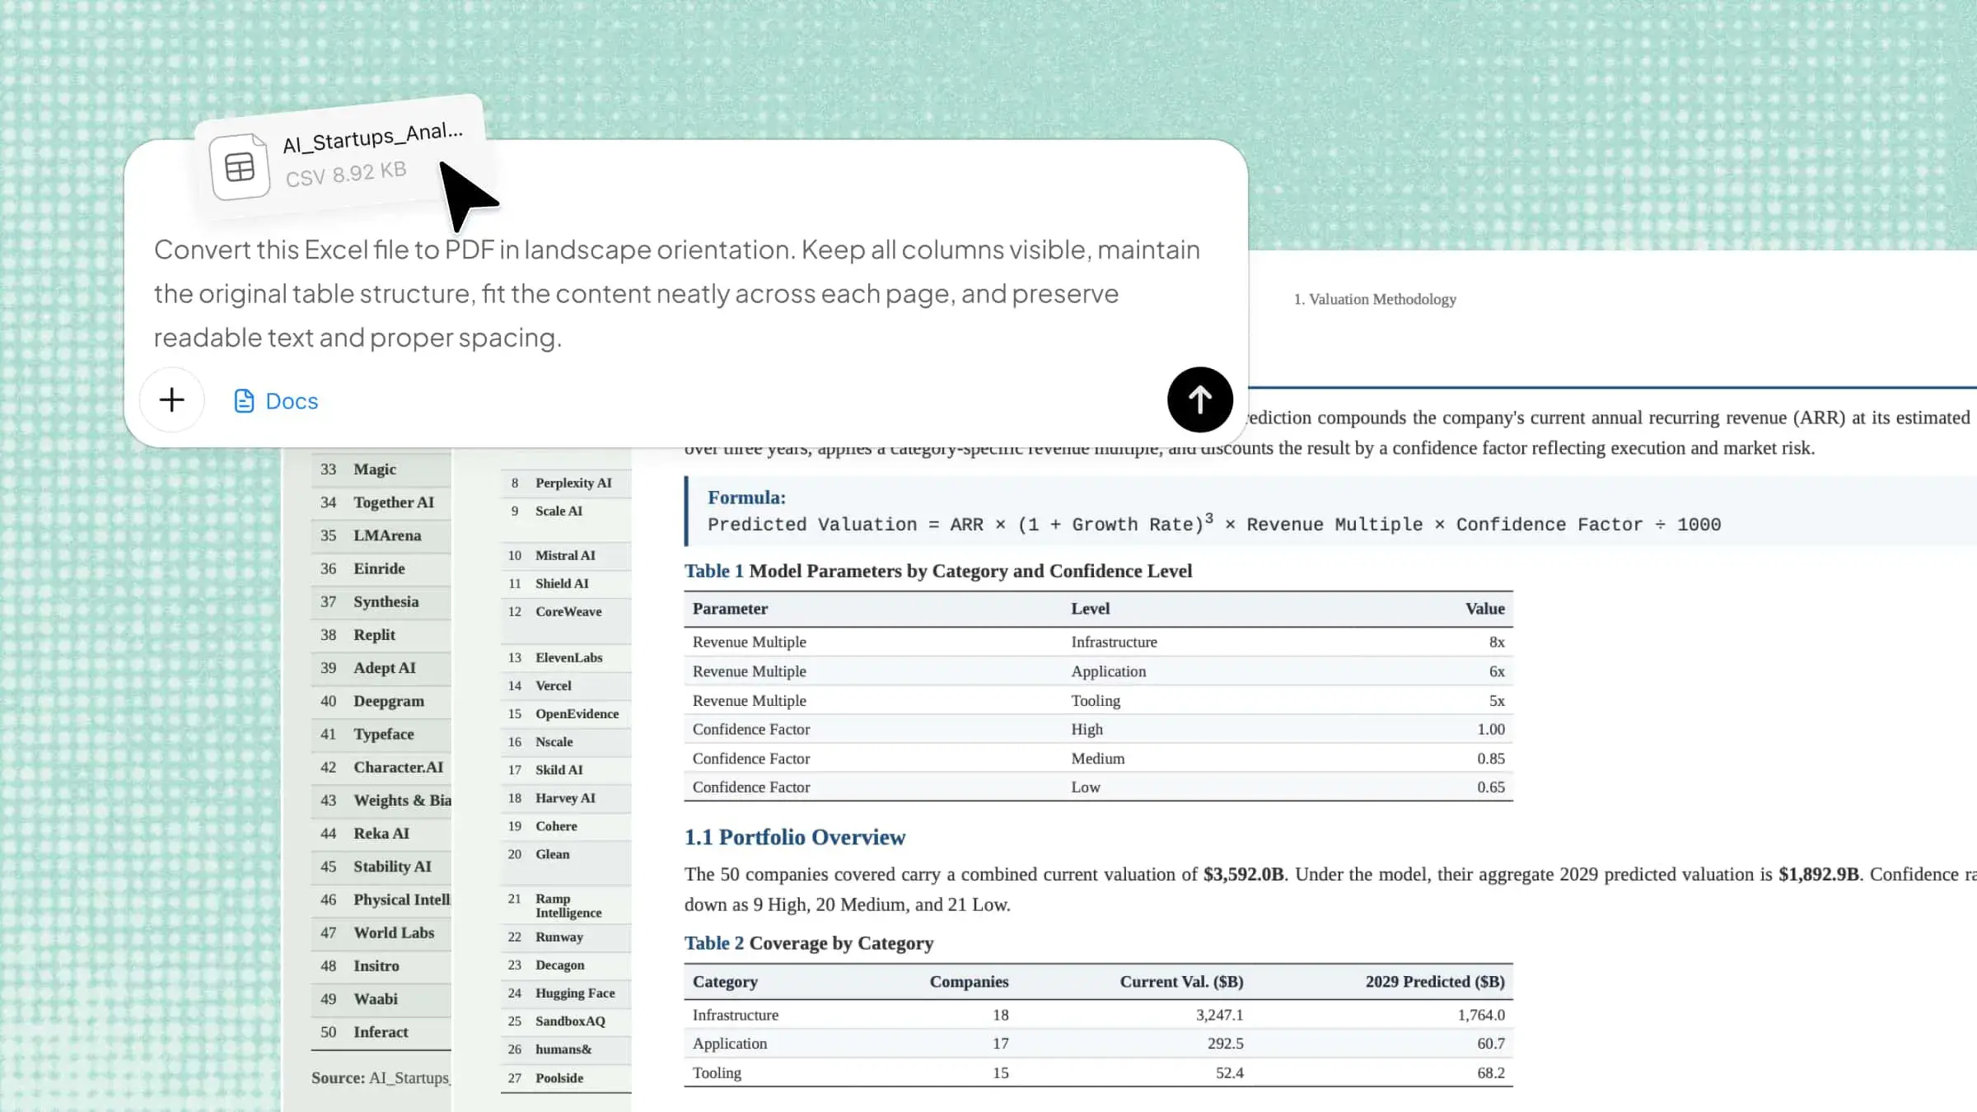Screen dimensions: 1977x1112
Task: Click the 'High' confidence level cell
Action: (x=1087, y=730)
